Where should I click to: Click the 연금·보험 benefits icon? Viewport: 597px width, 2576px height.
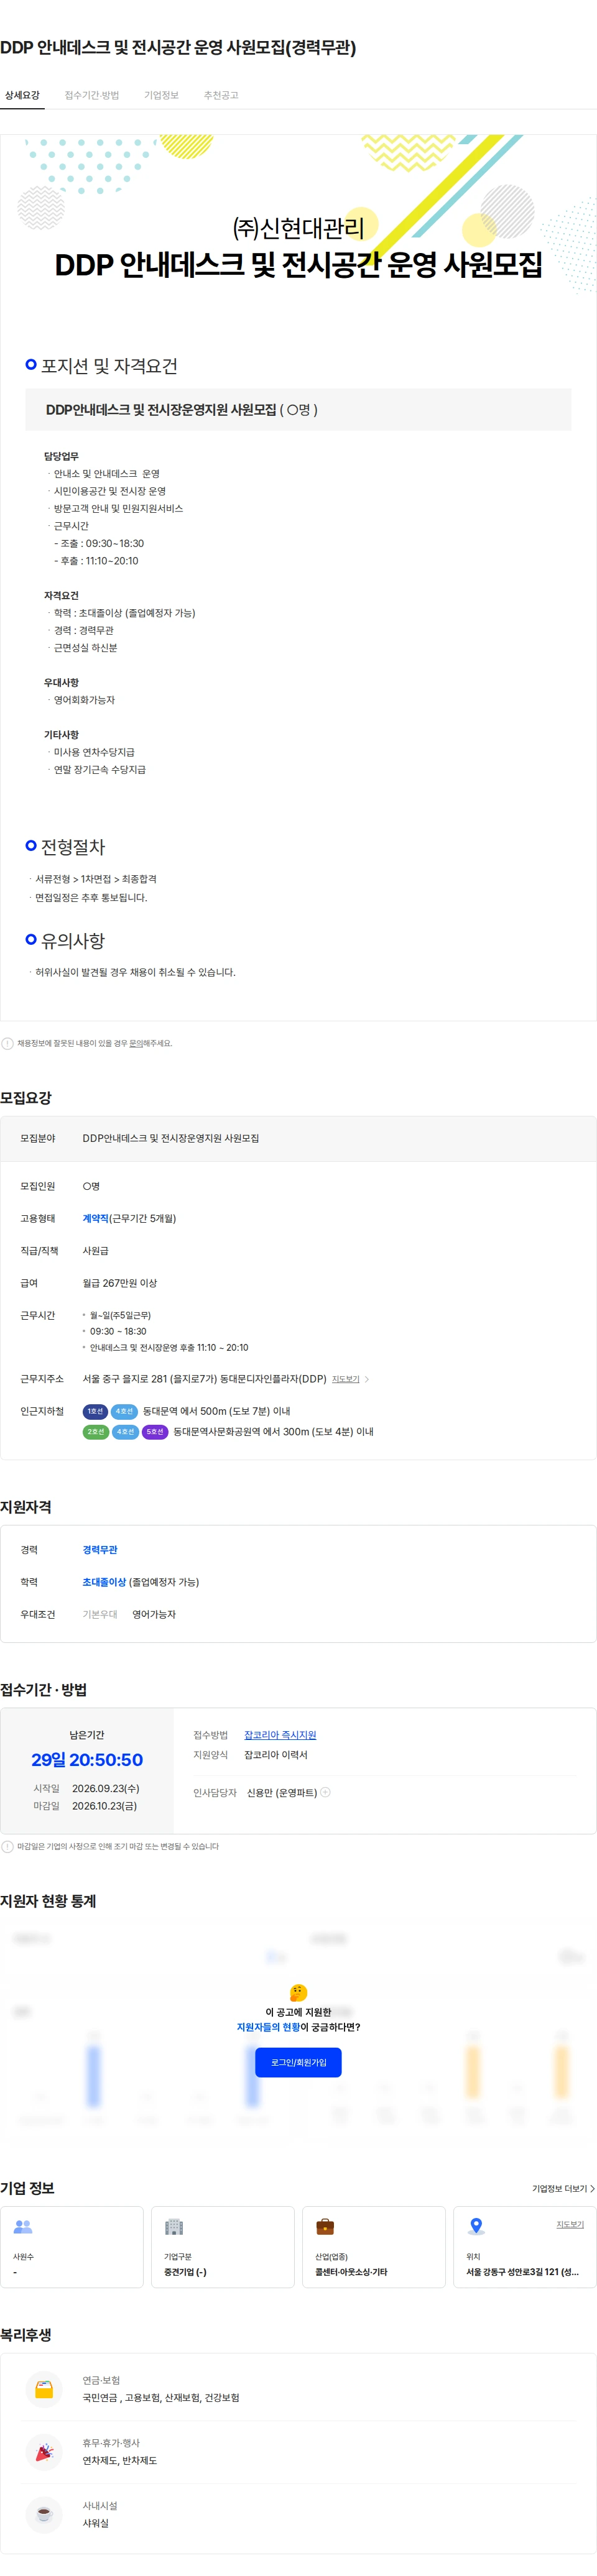[44, 2389]
